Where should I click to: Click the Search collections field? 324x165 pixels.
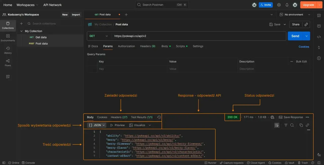coord(54,24)
